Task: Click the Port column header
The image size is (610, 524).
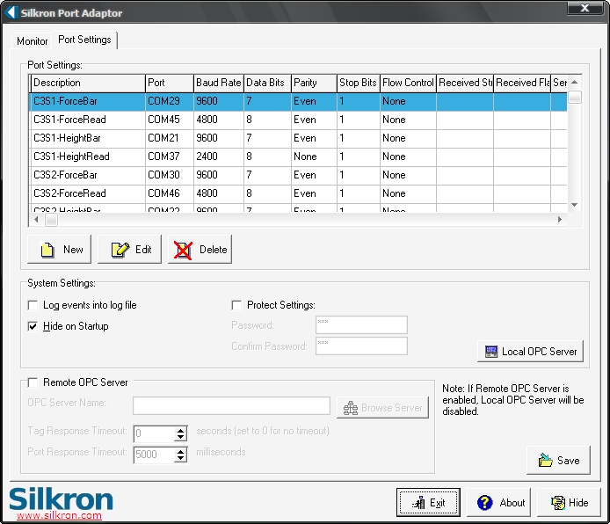Action: pos(170,83)
